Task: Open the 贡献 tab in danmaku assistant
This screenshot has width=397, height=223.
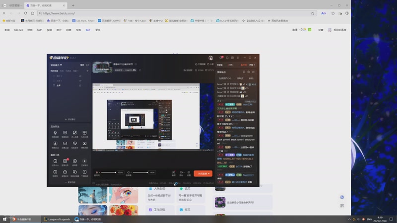Action: coord(251,78)
